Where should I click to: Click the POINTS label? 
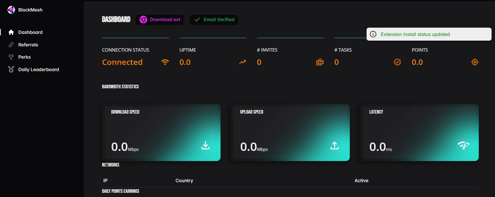point(420,50)
